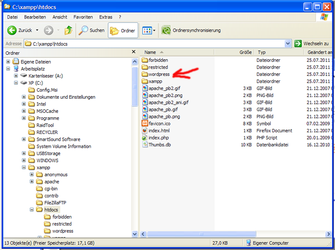335x250 pixels.
Task: Close the Ordner pane with X
Action: (x=133, y=52)
